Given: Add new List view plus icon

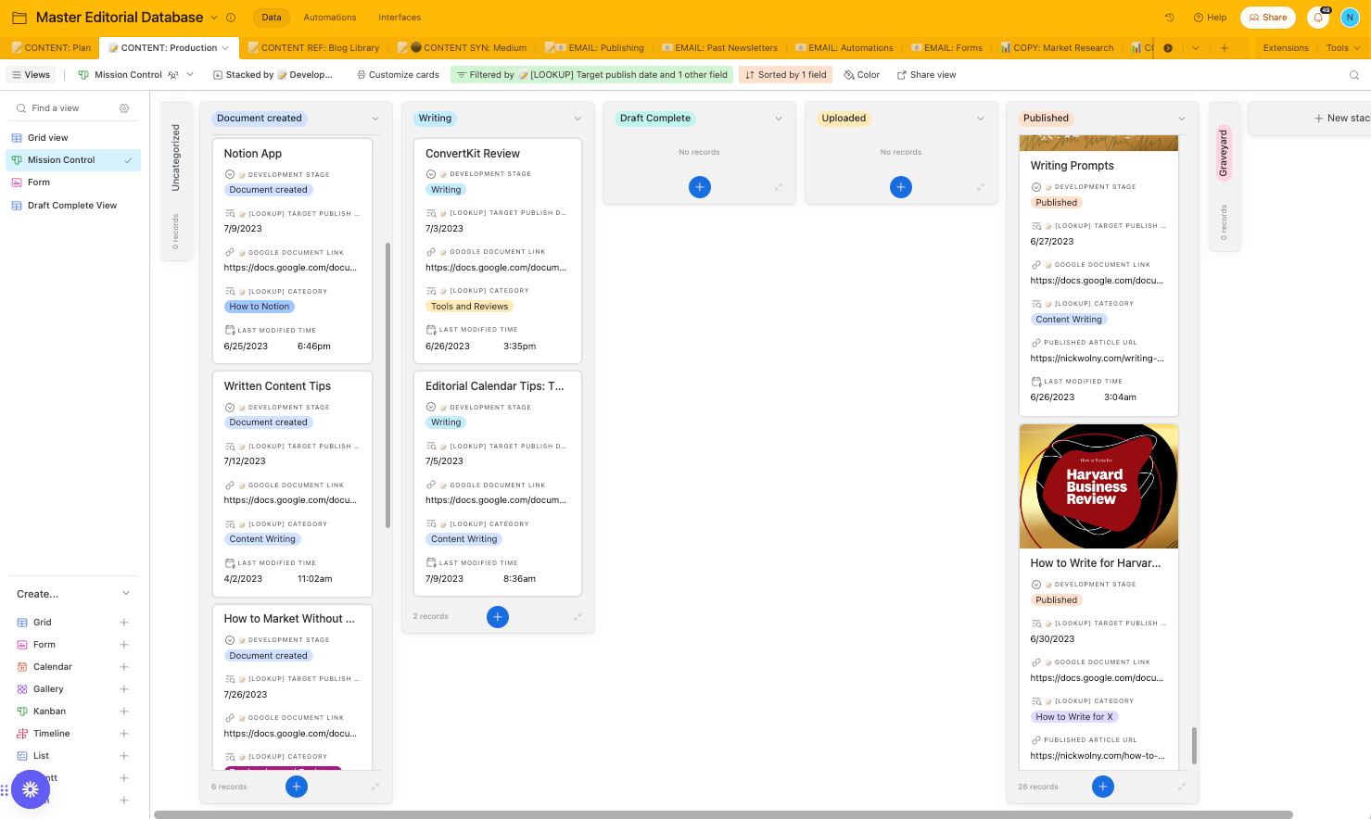Looking at the screenshot, I should (x=124, y=756).
